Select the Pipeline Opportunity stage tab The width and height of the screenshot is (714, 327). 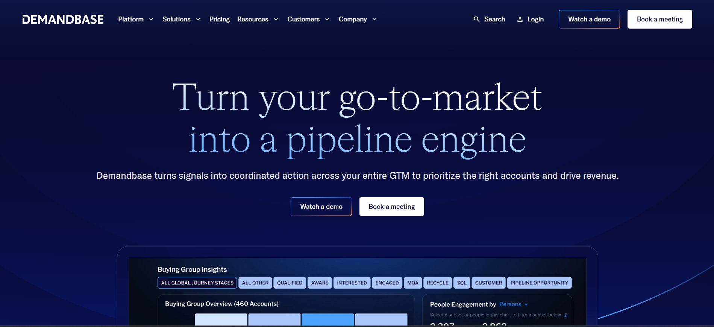(539, 283)
